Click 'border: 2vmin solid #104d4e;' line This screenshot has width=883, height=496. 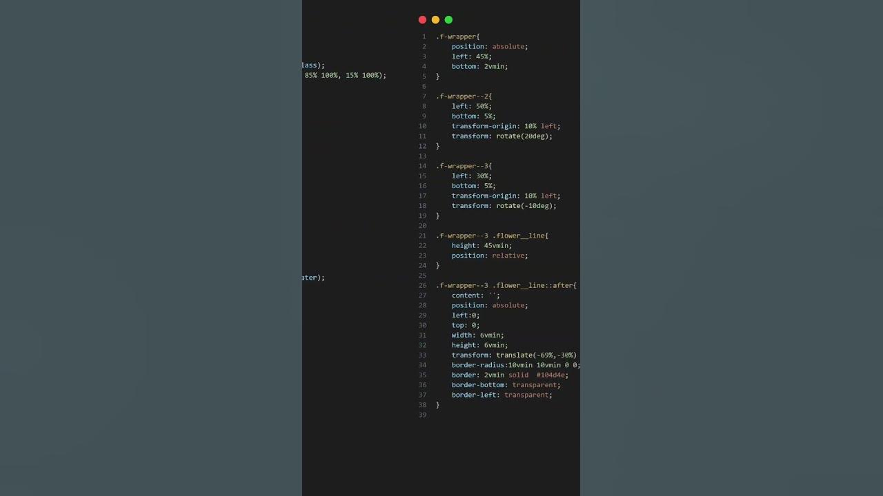pos(510,375)
